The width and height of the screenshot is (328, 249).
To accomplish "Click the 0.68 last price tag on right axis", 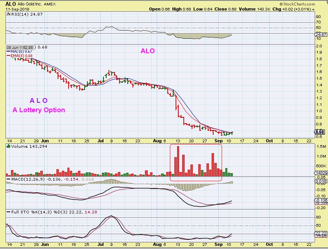I will [320, 132].
